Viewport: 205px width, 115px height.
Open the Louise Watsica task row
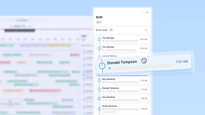point(122,56)
